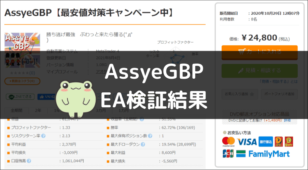This screenshot has height=170, width=308.
Task: Click the help icon next to 収益率（全期間）
Action: click(142, 119)
